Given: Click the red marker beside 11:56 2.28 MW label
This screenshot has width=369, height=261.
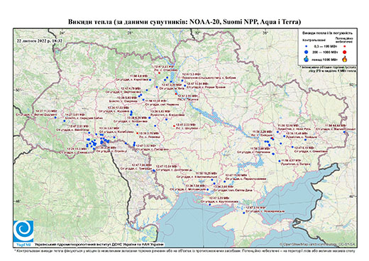Looking at the screenshot, I should tap(272, 138).
